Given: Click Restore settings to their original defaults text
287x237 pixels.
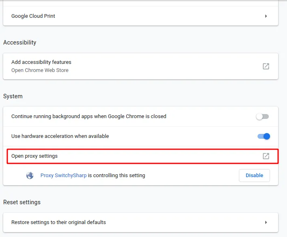Looking at the screenshot, I should pyautogui.click(x=59, y=222).
